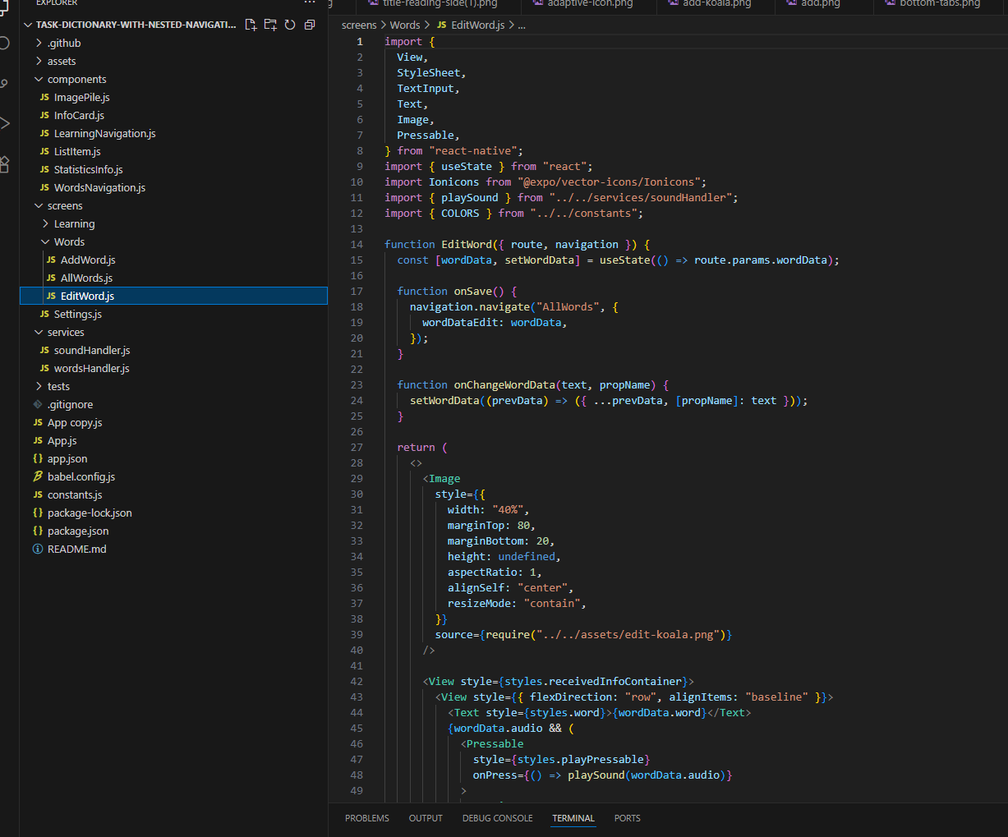Open the Source Control view

[x=4, y=83]
